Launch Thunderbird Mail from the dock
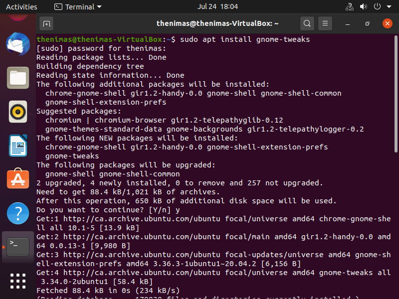The height and width of the screenshot is (299, 399). (x=18, y=44)
